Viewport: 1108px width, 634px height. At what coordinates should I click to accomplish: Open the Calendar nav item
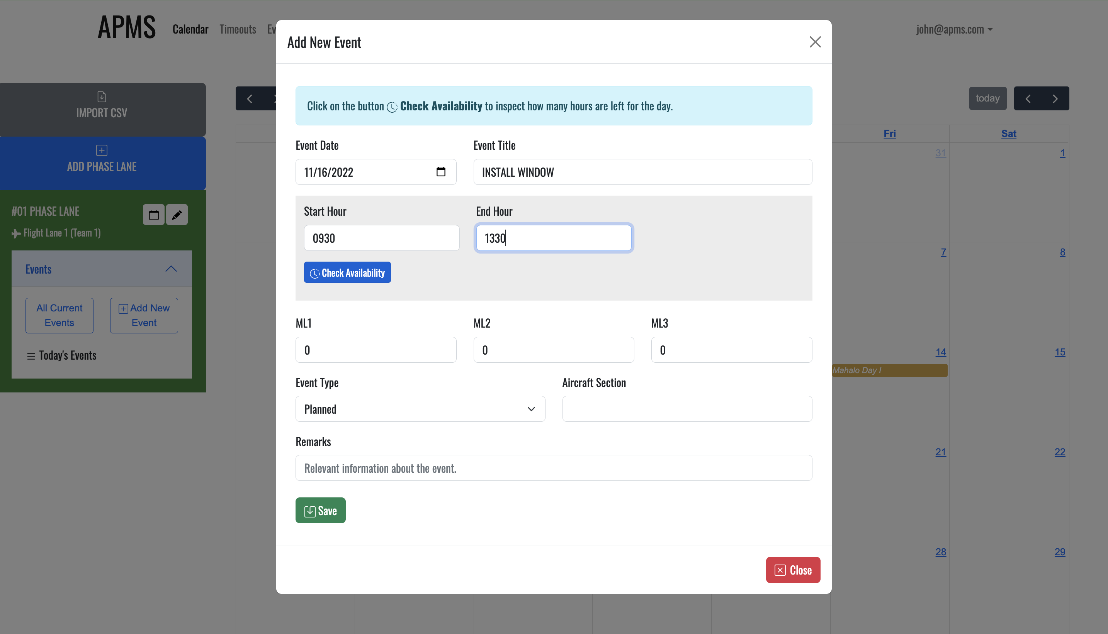click(190, 30)
